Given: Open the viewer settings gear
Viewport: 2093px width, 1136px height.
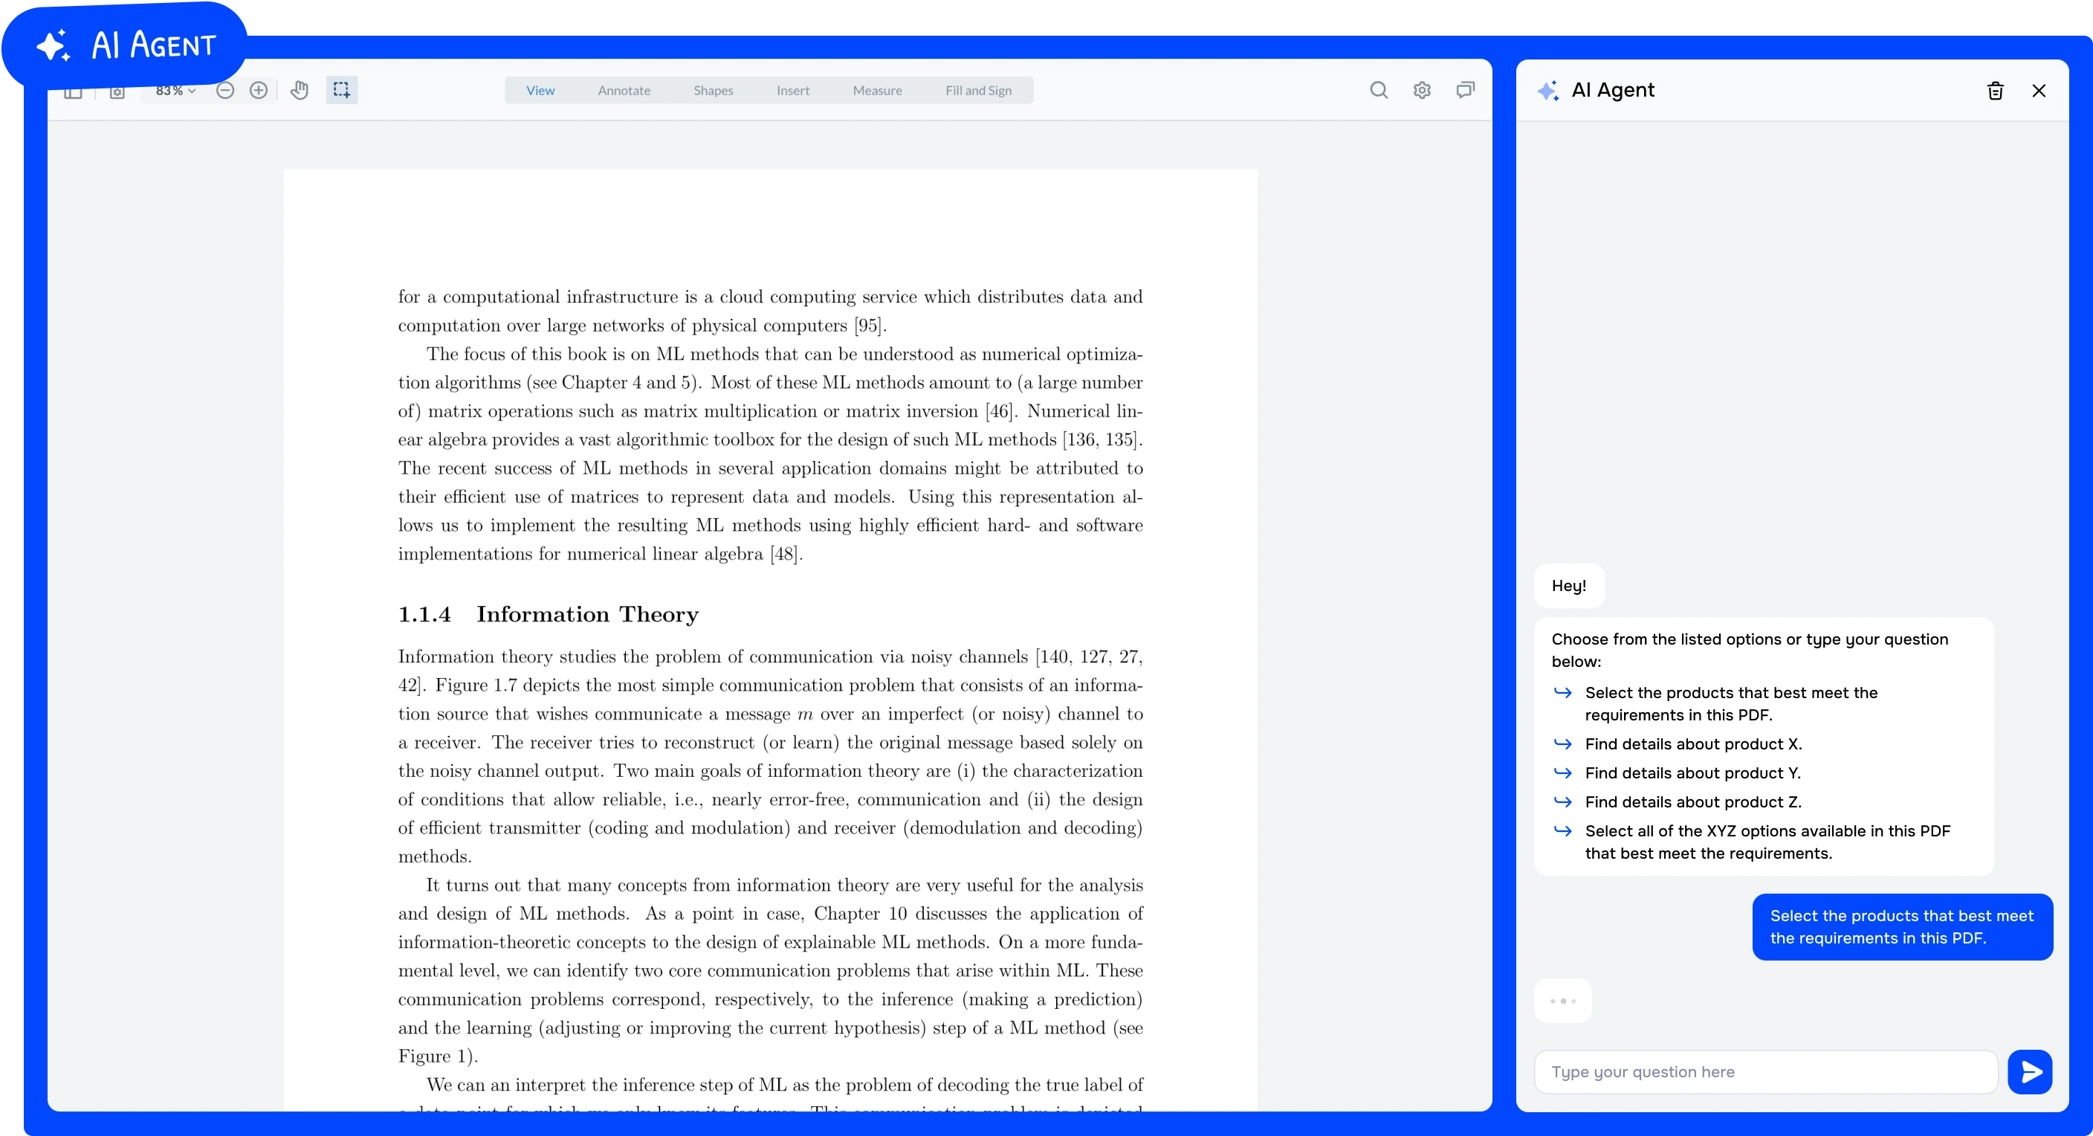Looking at the screenshot, I should [x=1422, y=90].
